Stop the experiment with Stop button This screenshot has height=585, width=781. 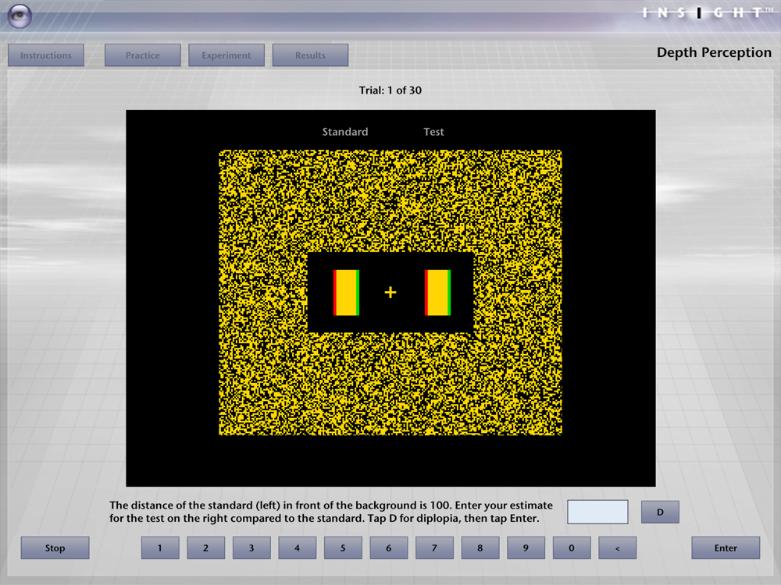tap(55, 548)
